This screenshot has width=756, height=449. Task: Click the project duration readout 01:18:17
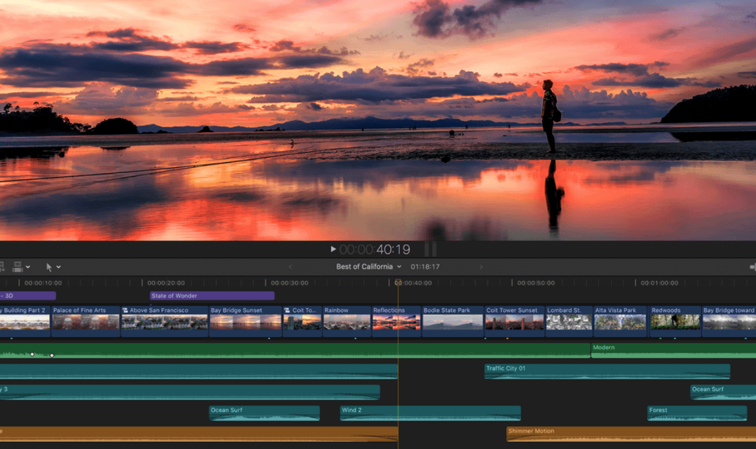pos(425,267)
